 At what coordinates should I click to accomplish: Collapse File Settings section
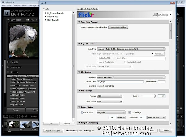coord(79,91)
